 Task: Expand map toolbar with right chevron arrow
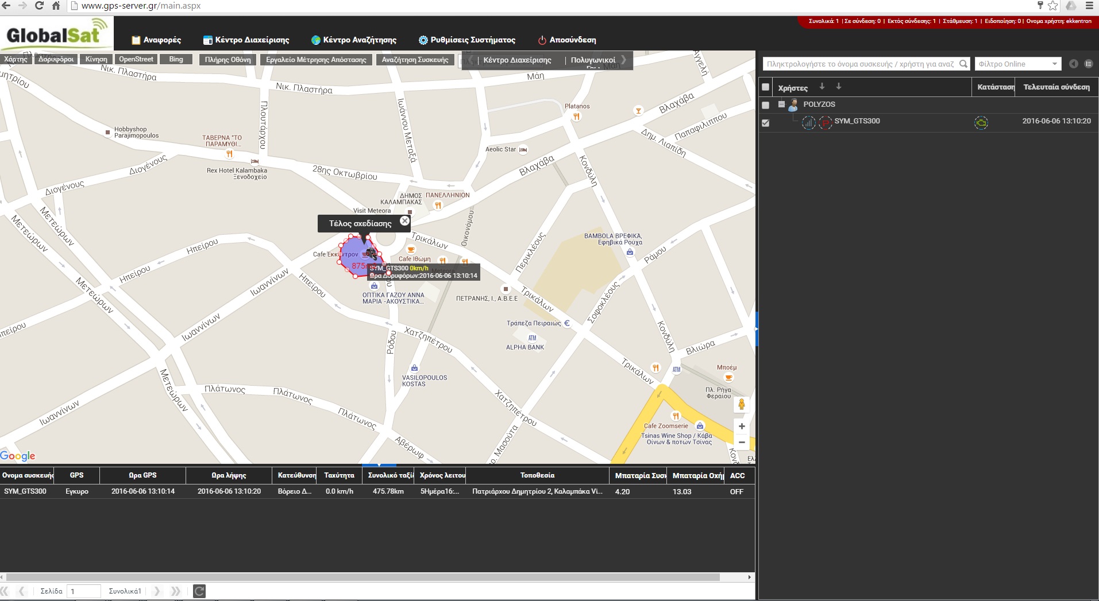[x=624, y=60]
